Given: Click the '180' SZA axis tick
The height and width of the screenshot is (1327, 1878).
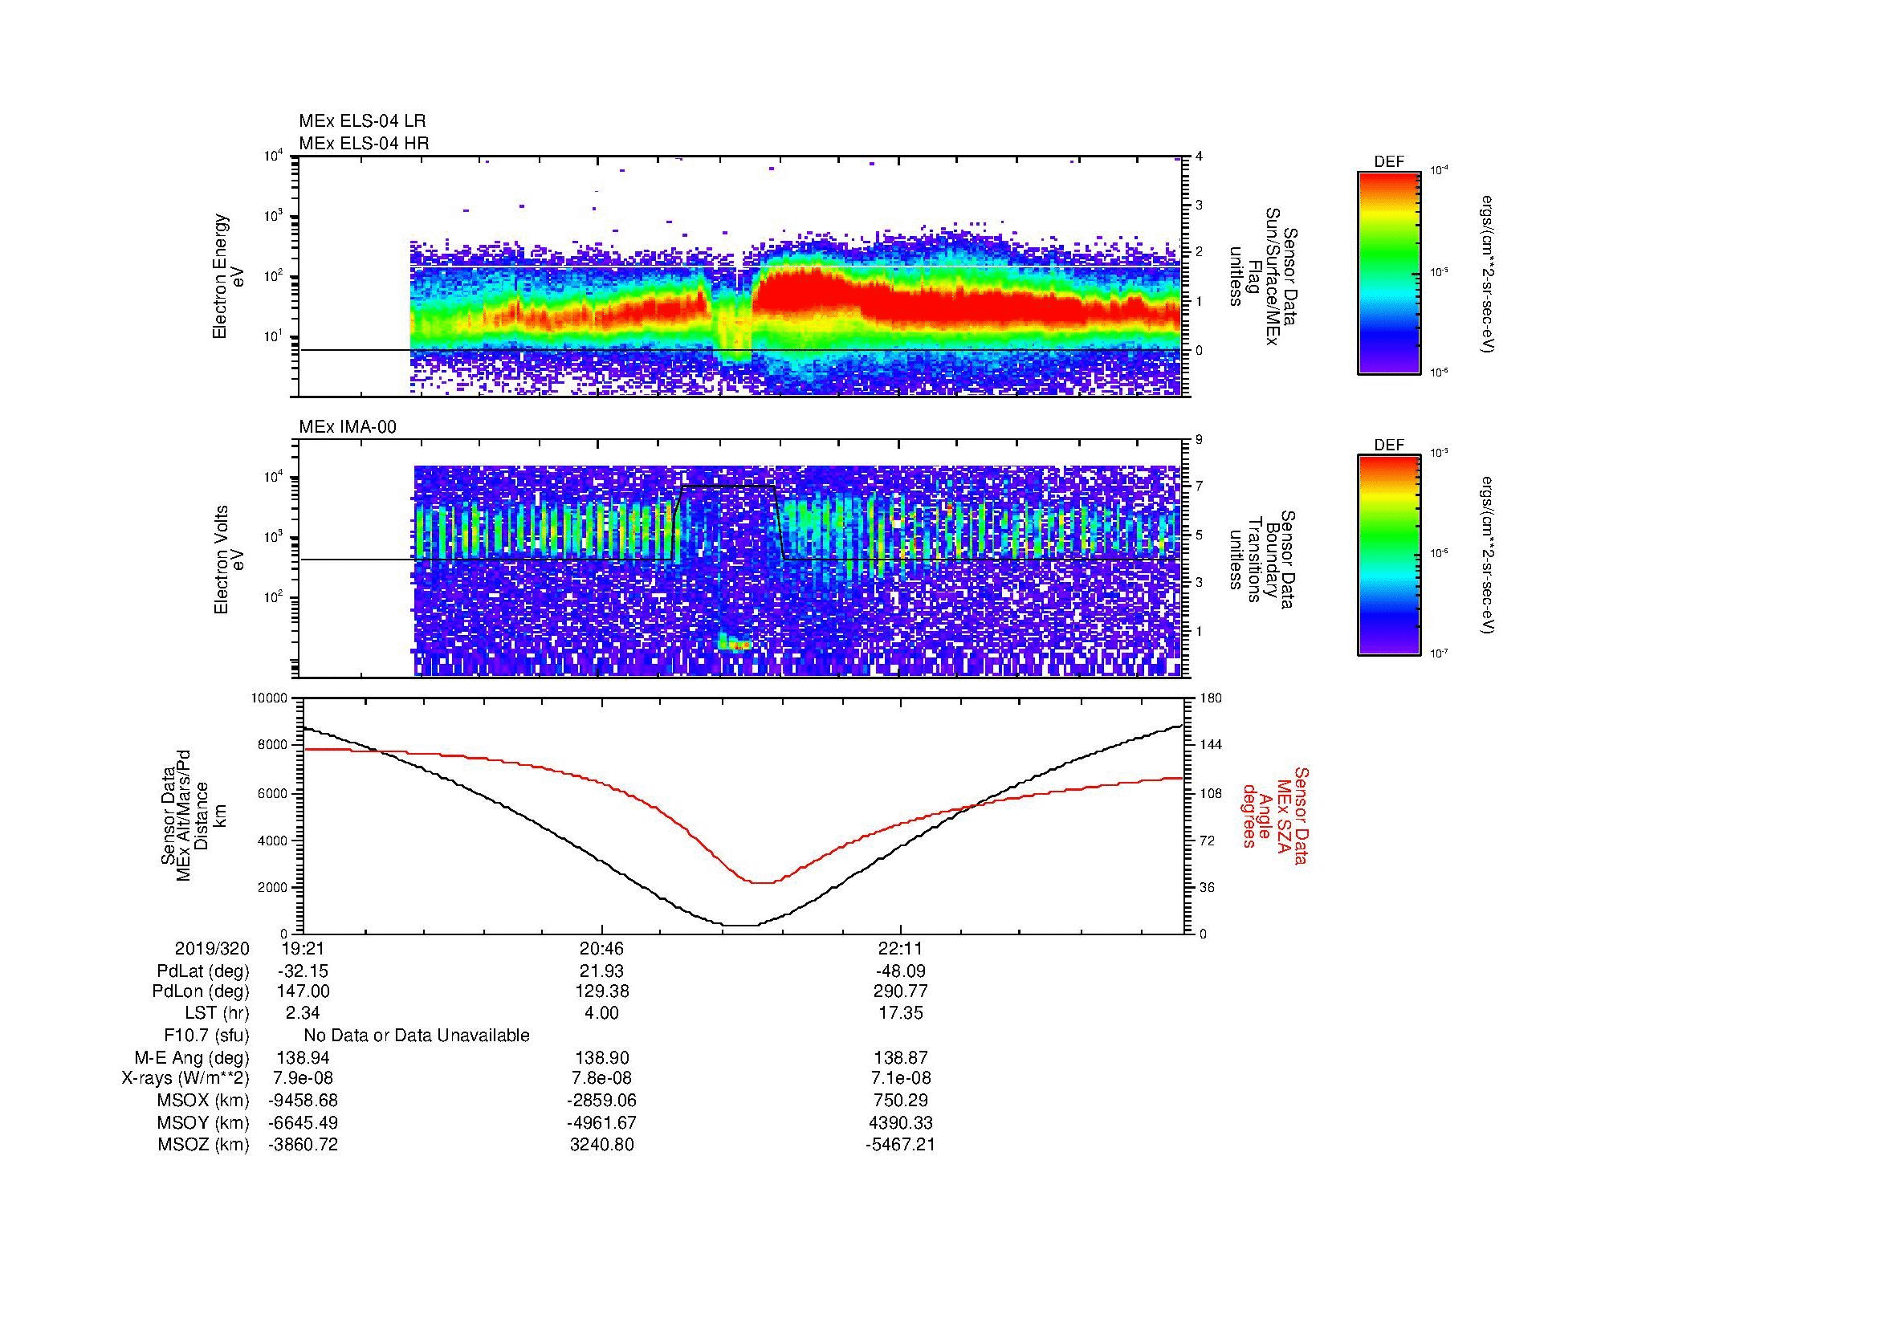Looking at the screenshot, I should coord(1211,698).
